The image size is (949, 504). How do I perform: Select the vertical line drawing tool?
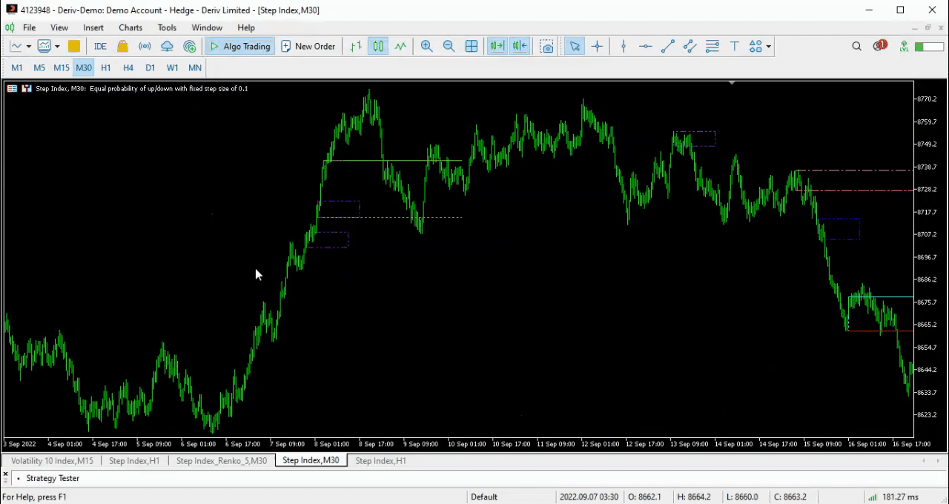[x=623, y=46]
